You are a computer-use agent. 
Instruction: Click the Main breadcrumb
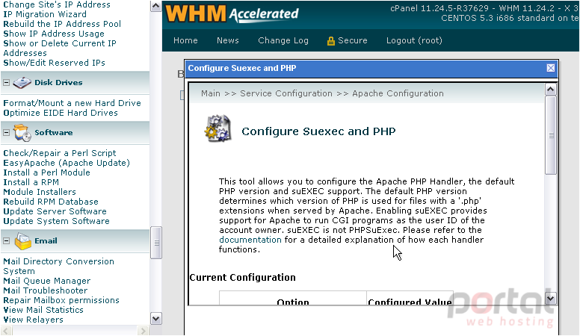click(211, 93)
